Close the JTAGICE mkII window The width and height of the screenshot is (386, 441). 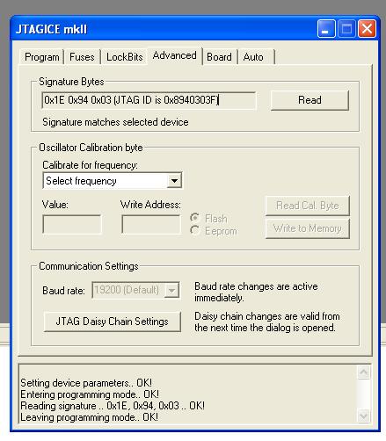[x=367, y=29]
